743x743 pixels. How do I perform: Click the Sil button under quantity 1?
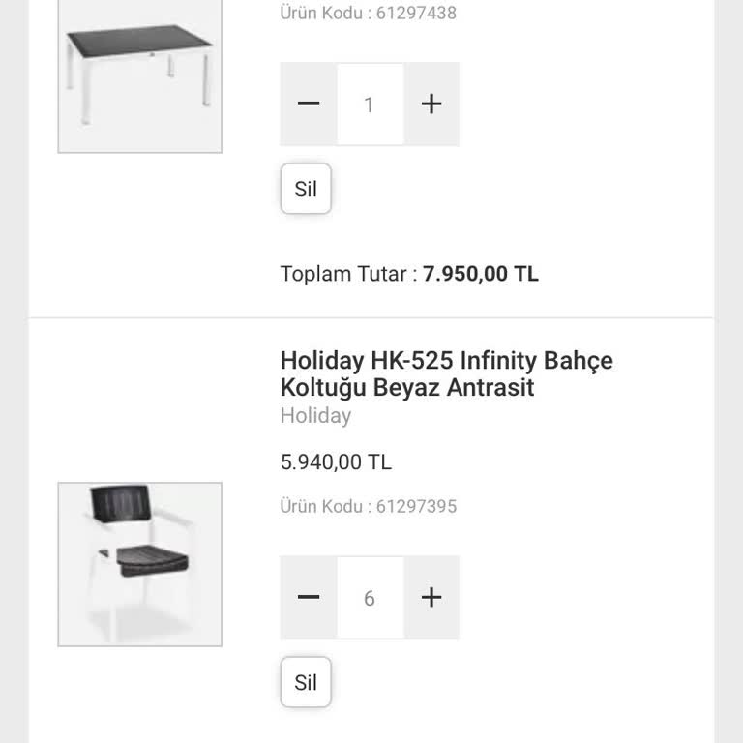[306, 189]
